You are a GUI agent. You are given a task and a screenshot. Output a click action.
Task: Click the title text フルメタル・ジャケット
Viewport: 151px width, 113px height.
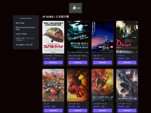(x=53, y=56)
